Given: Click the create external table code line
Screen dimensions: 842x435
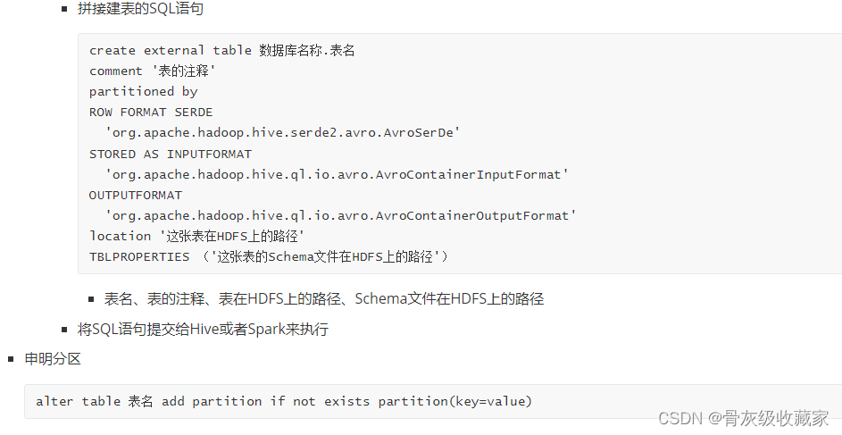Looking at the screenshot, I should tap(221, 51).
